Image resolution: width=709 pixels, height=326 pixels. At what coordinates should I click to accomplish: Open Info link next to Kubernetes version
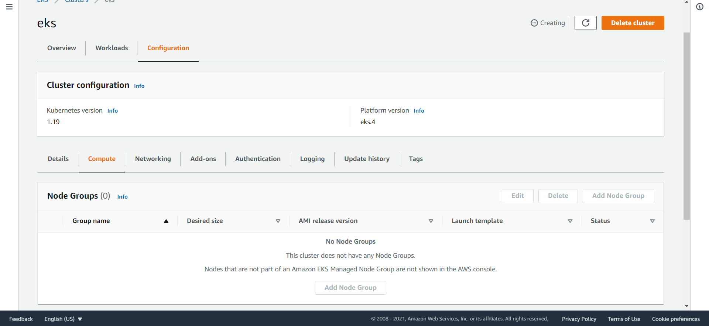(113, 111)
